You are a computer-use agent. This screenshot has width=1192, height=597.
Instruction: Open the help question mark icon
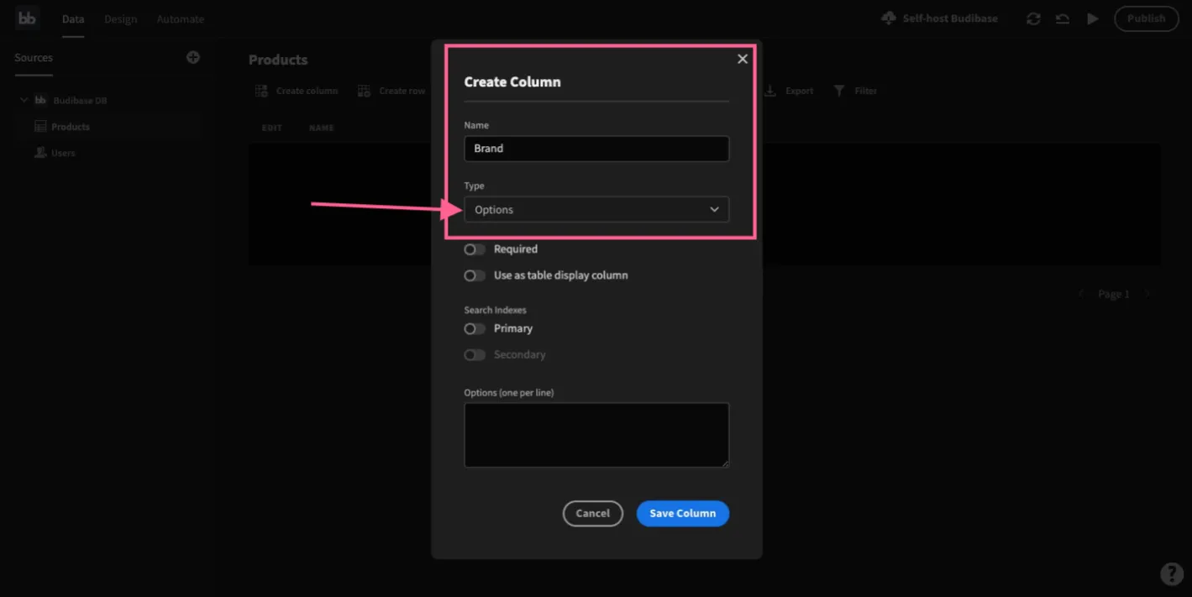point(1172,573)
